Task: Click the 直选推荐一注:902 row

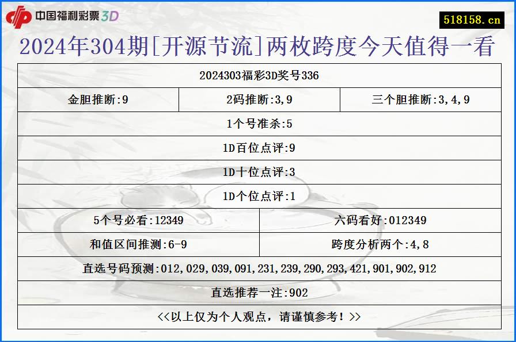Action: [258, 292]
